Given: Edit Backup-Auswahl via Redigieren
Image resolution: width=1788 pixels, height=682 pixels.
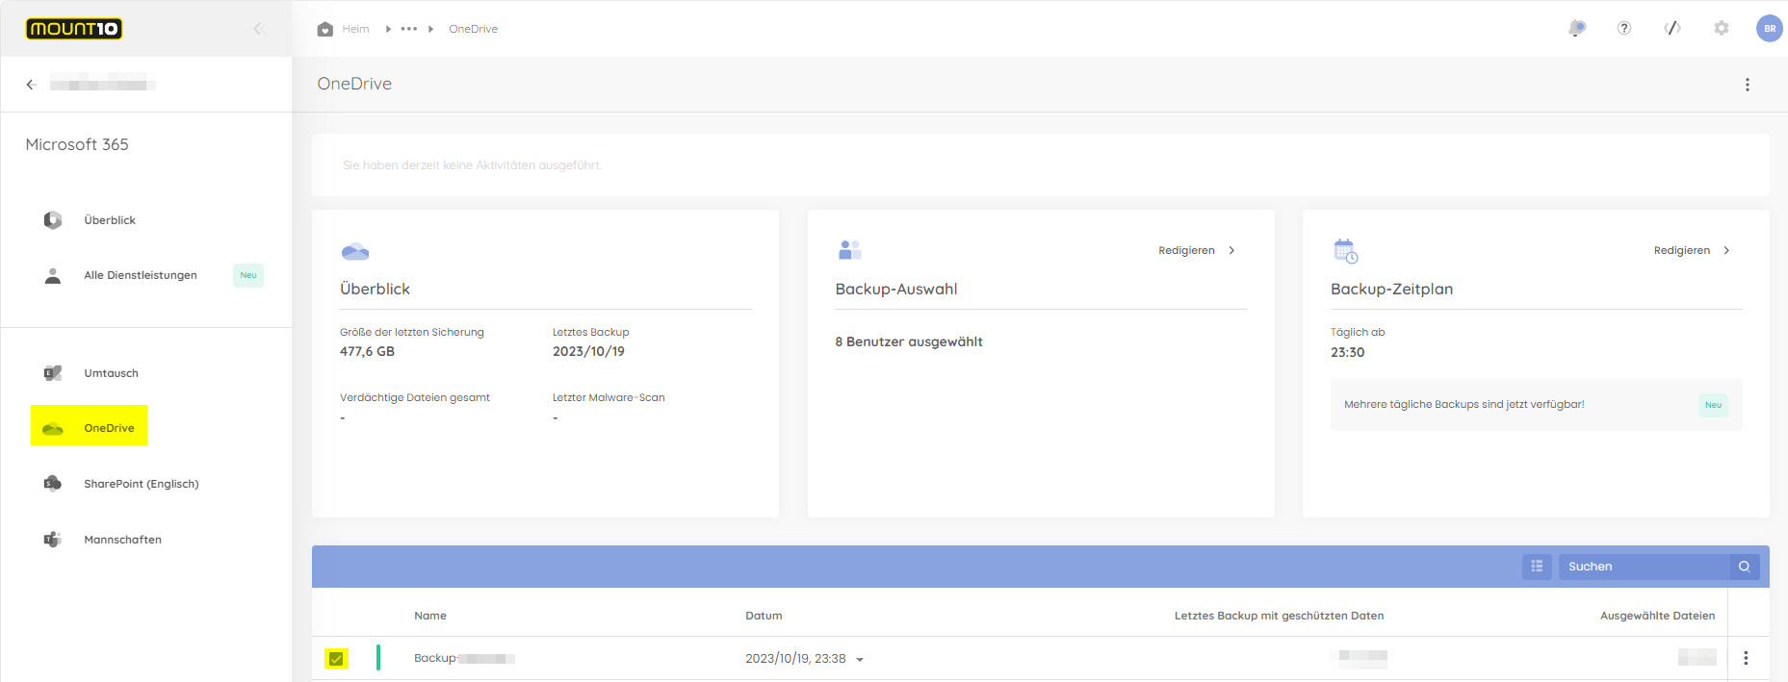Looking at the screenshot, I should (1196, 250).
